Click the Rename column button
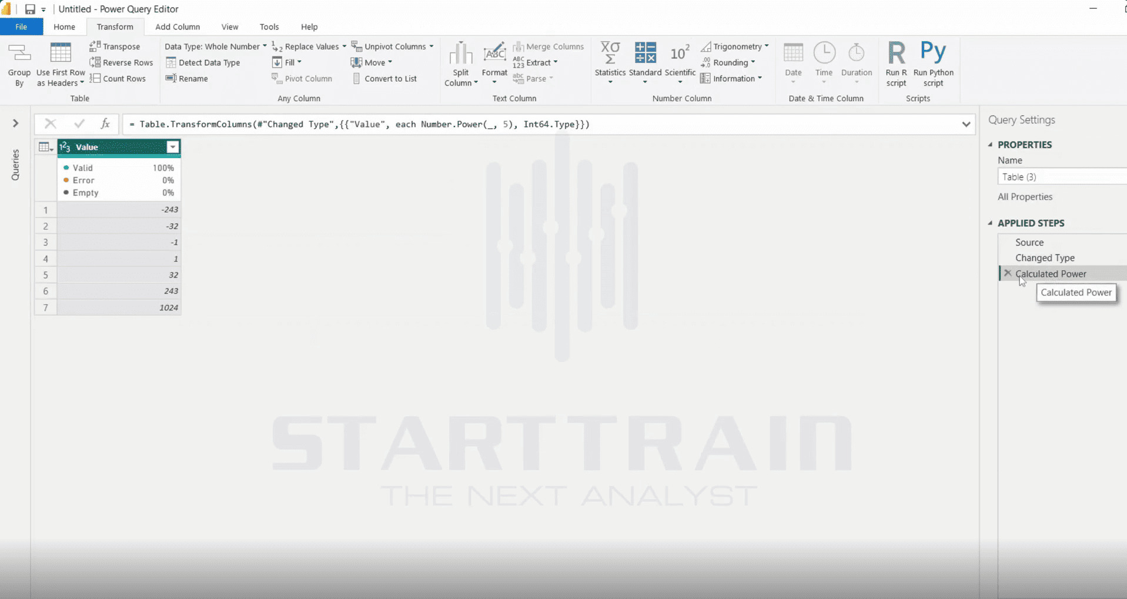 tap(187, 78)
